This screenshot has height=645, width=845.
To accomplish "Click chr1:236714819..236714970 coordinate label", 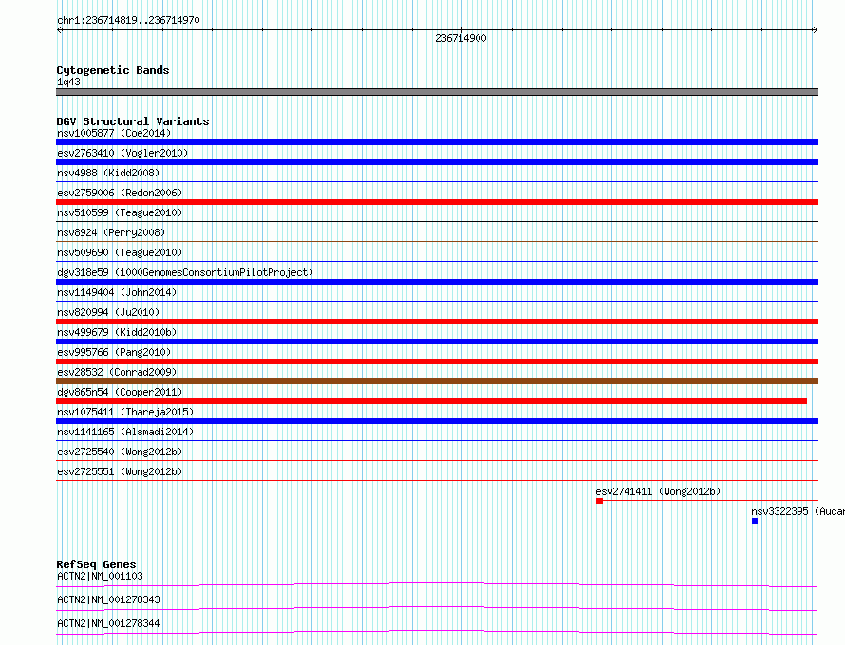I will pos(128,20).
